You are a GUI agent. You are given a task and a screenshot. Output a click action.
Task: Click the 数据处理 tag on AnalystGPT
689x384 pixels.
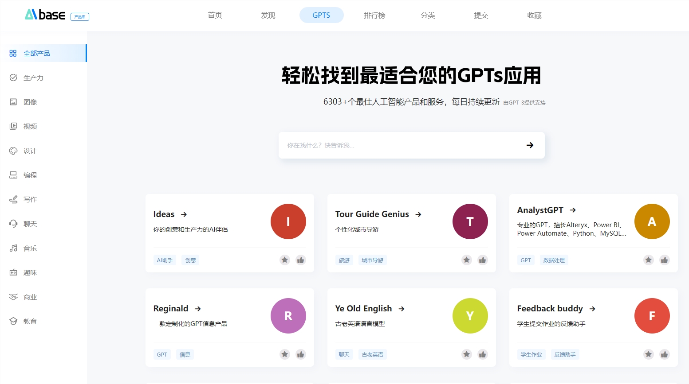pos(554,260)
